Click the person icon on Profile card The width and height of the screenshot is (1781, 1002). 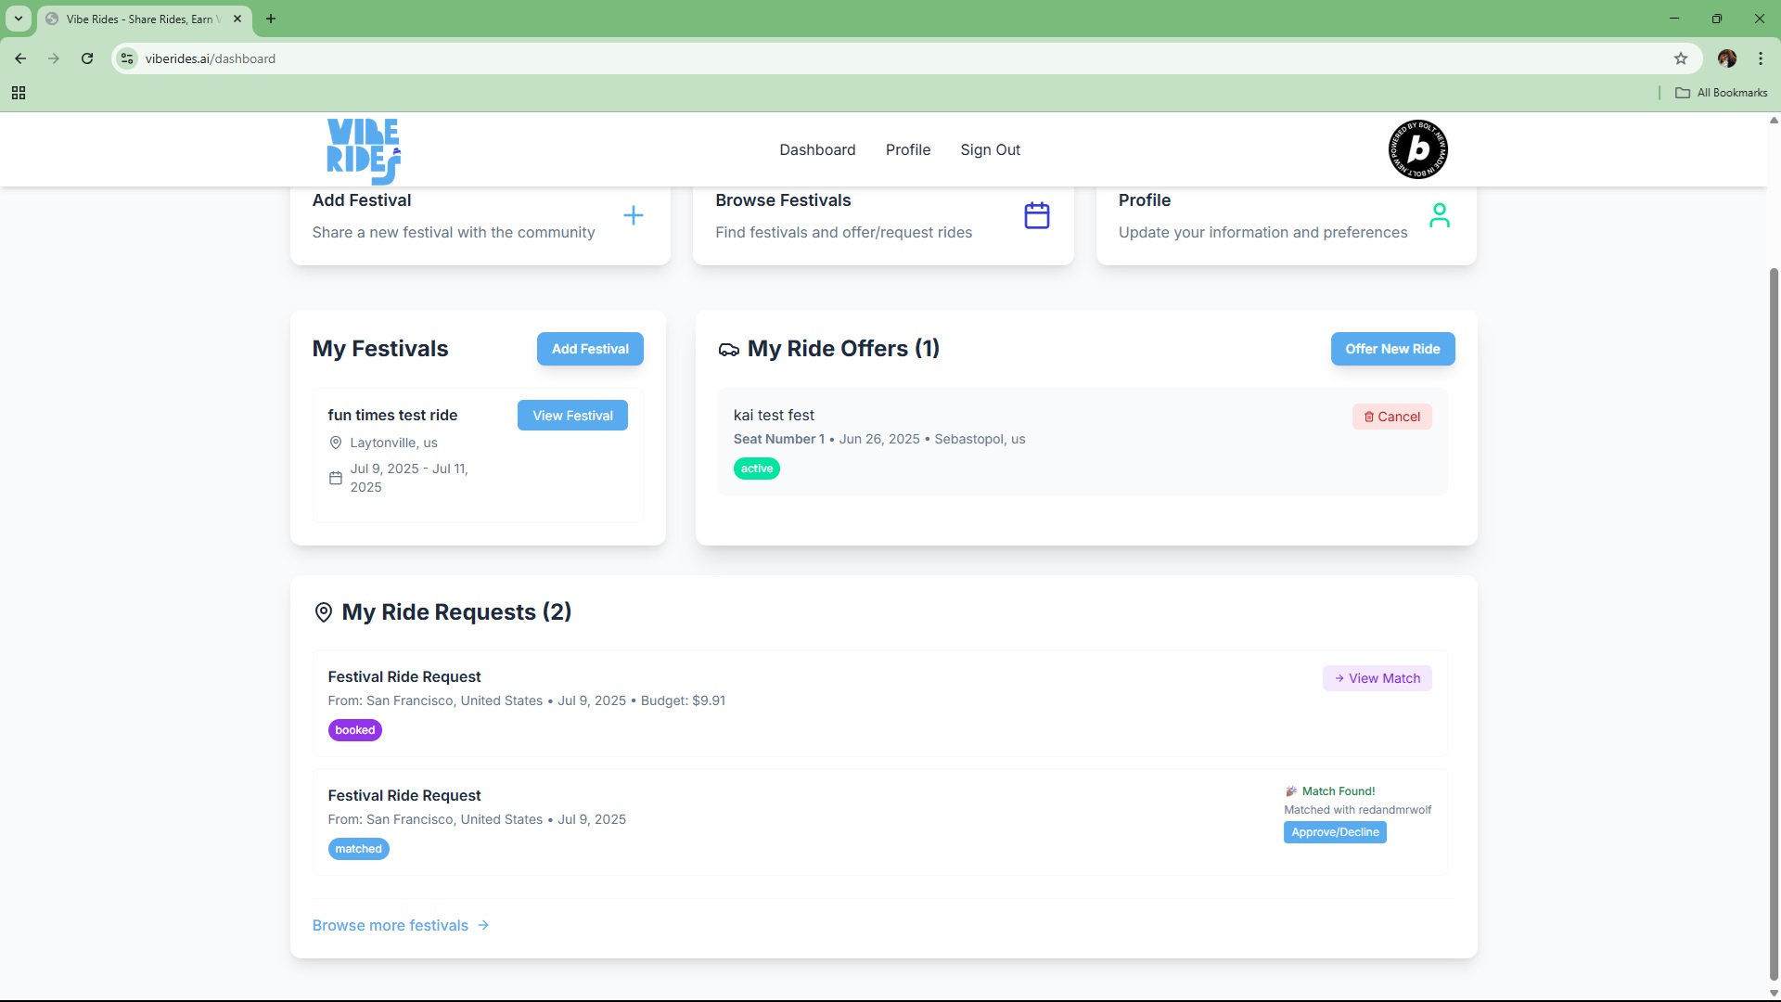click(x=1439, y=215)
